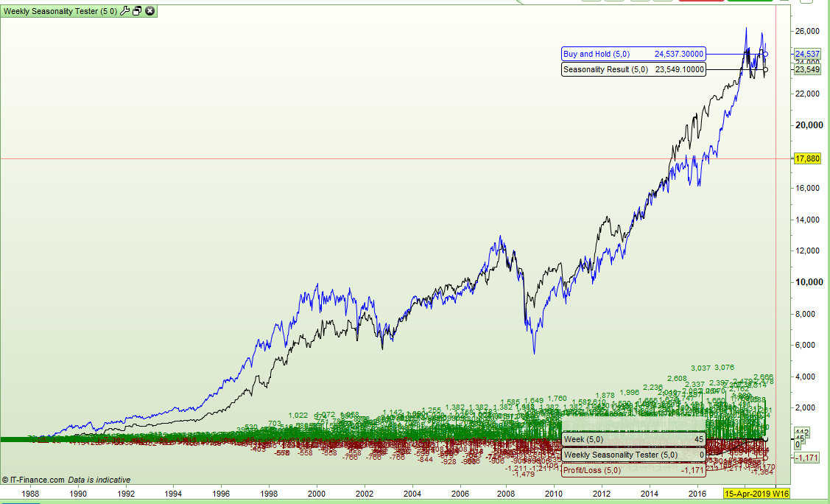Click the 2012 year label on time axis

pos(602,494)
